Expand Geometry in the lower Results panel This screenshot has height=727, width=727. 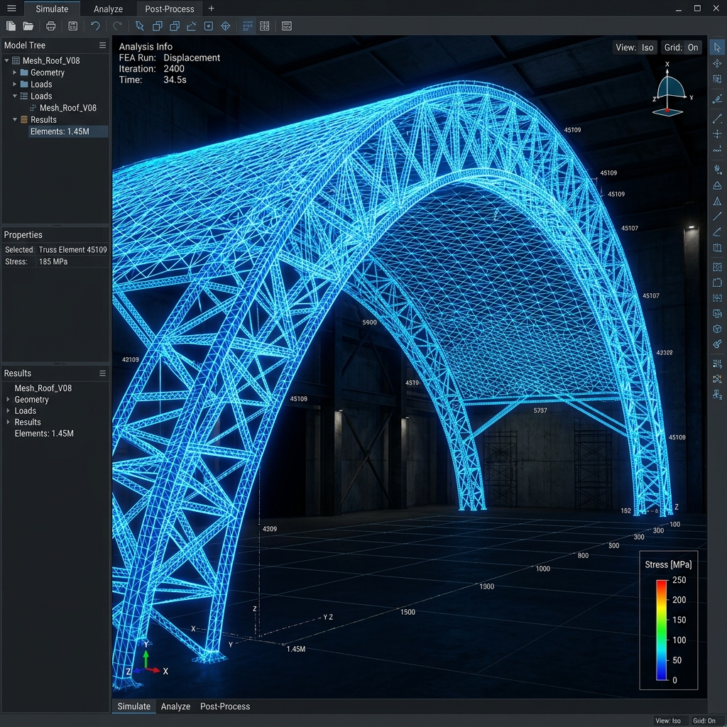pyautogui.click(x=8, y=399)
